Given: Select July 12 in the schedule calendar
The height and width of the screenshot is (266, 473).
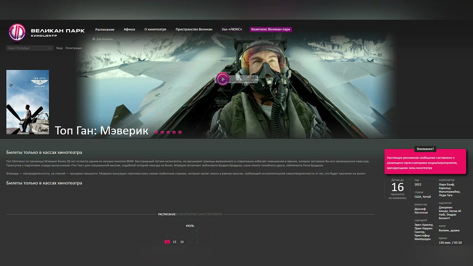Looking at the screenshot, I should 175,242.
